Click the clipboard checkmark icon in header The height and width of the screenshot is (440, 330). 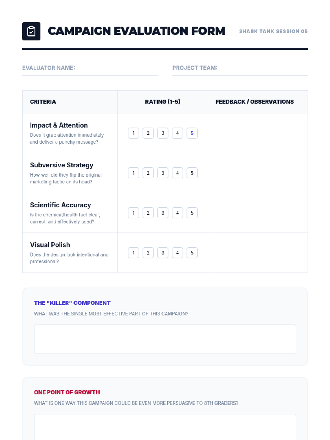(x=31, y=31)
